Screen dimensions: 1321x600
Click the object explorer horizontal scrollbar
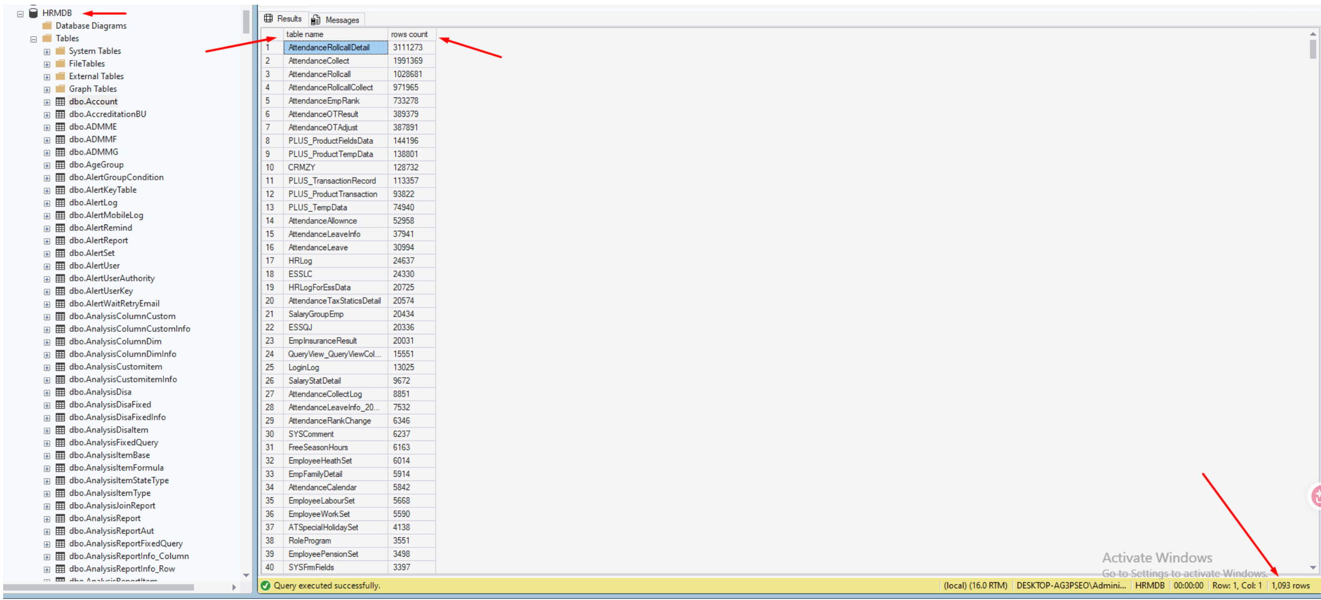pos(99,587)
